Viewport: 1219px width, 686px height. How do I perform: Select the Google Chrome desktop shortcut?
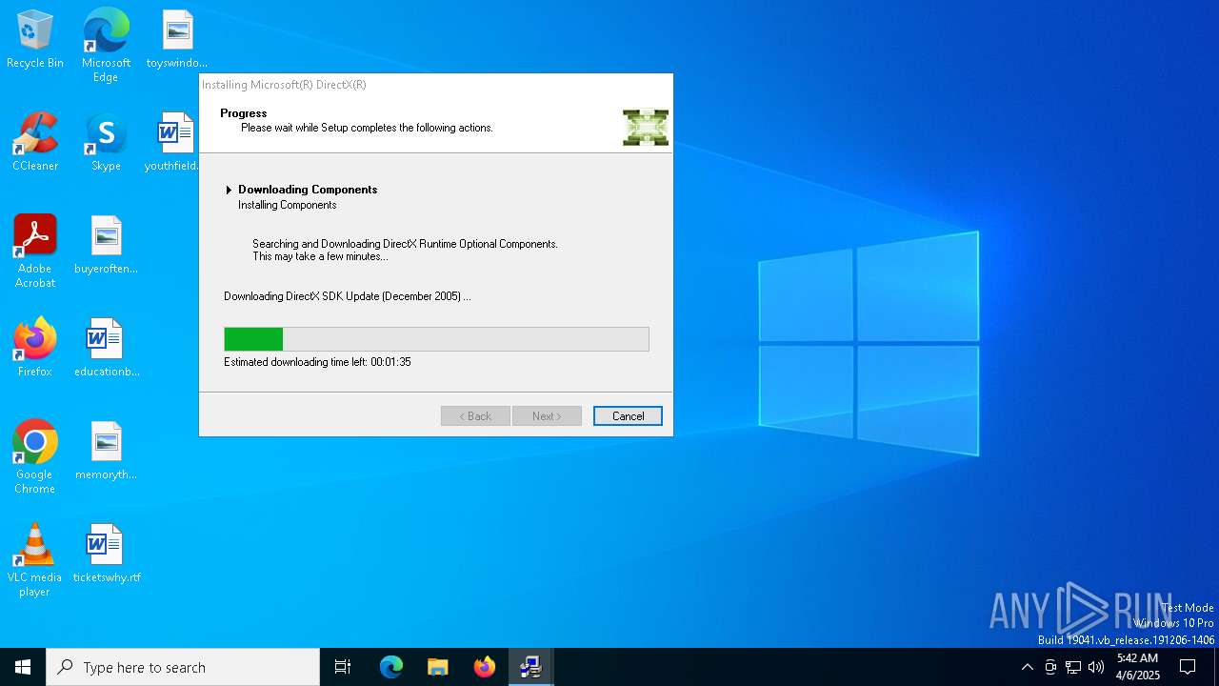pos(35,457)
